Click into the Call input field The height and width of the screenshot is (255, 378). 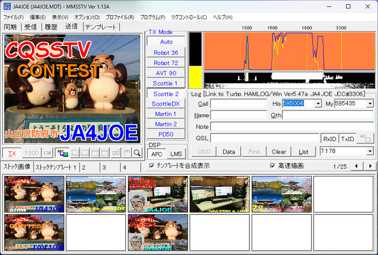point(239,104)
